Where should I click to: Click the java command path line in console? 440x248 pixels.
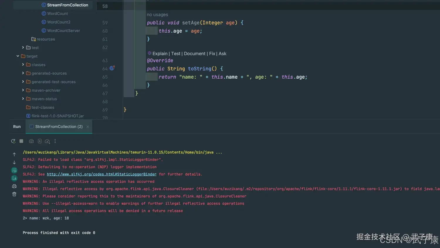click(123, 152)
